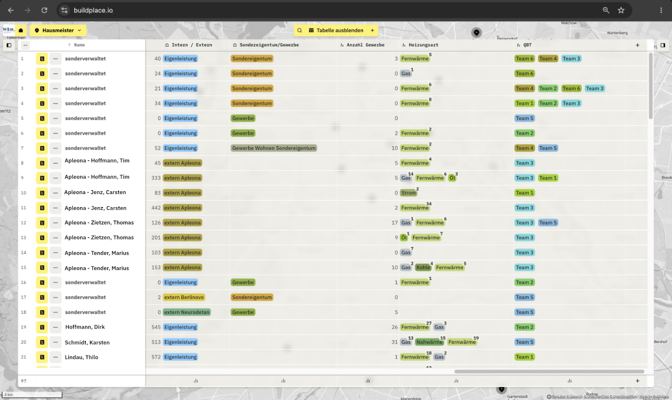Bookmark this page with the star
This screenshot has width=672, height=400.
coord(621,10)
